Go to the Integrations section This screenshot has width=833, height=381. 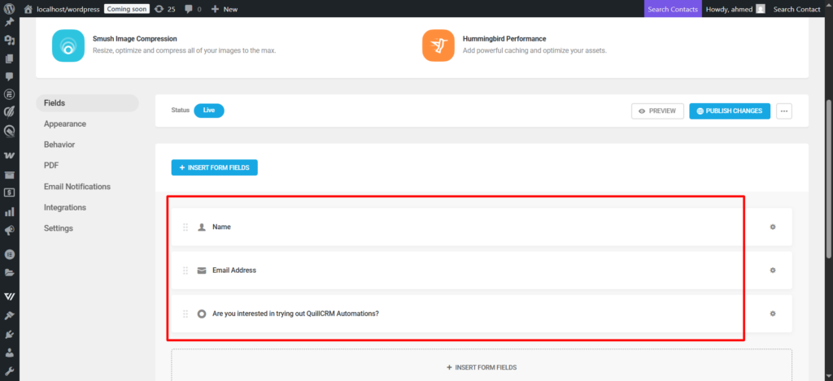65,207
